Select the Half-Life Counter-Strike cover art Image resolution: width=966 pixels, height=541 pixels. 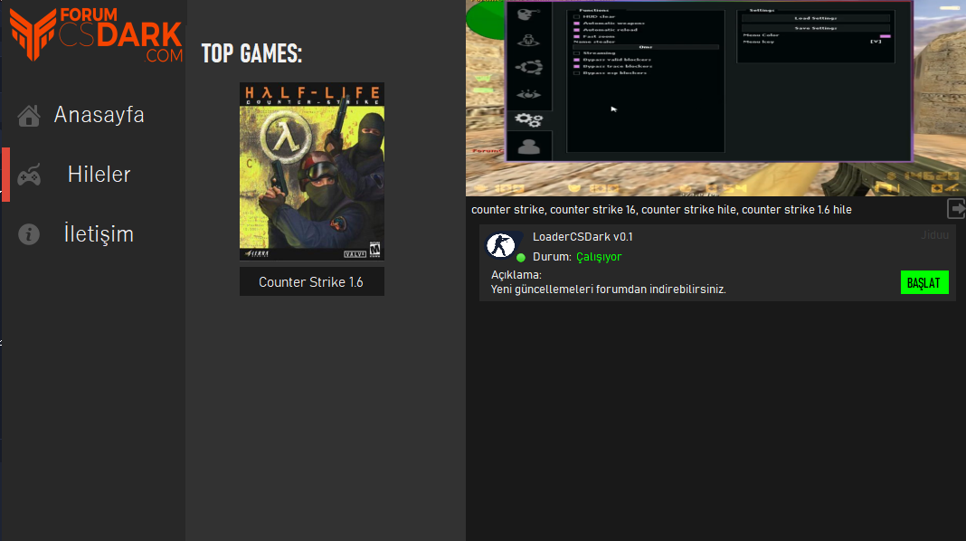click(x=312, y=171)
